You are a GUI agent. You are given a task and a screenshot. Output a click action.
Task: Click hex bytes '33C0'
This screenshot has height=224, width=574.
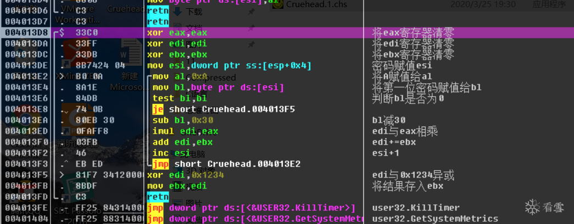pyautogui.click(x=87, y=32)
